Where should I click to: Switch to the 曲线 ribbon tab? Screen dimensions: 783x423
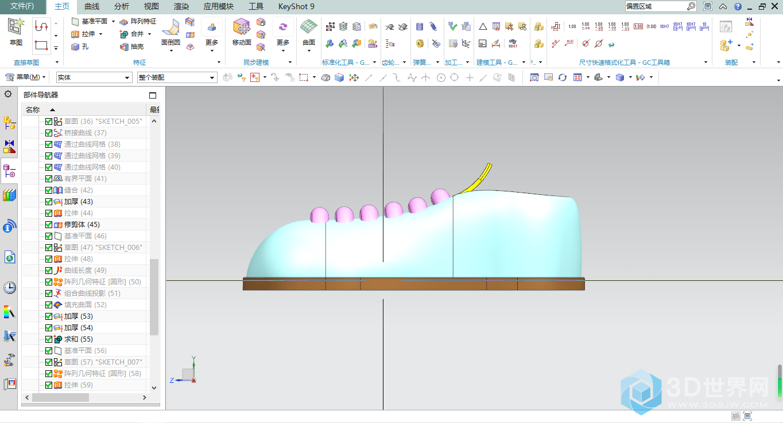click(92, 6)
